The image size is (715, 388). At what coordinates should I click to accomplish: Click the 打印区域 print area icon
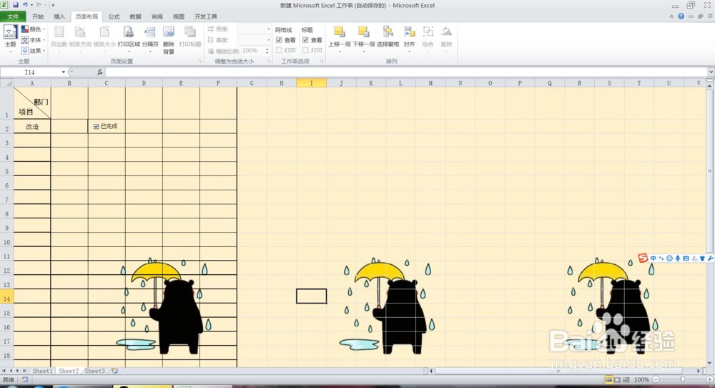point(129,32)
